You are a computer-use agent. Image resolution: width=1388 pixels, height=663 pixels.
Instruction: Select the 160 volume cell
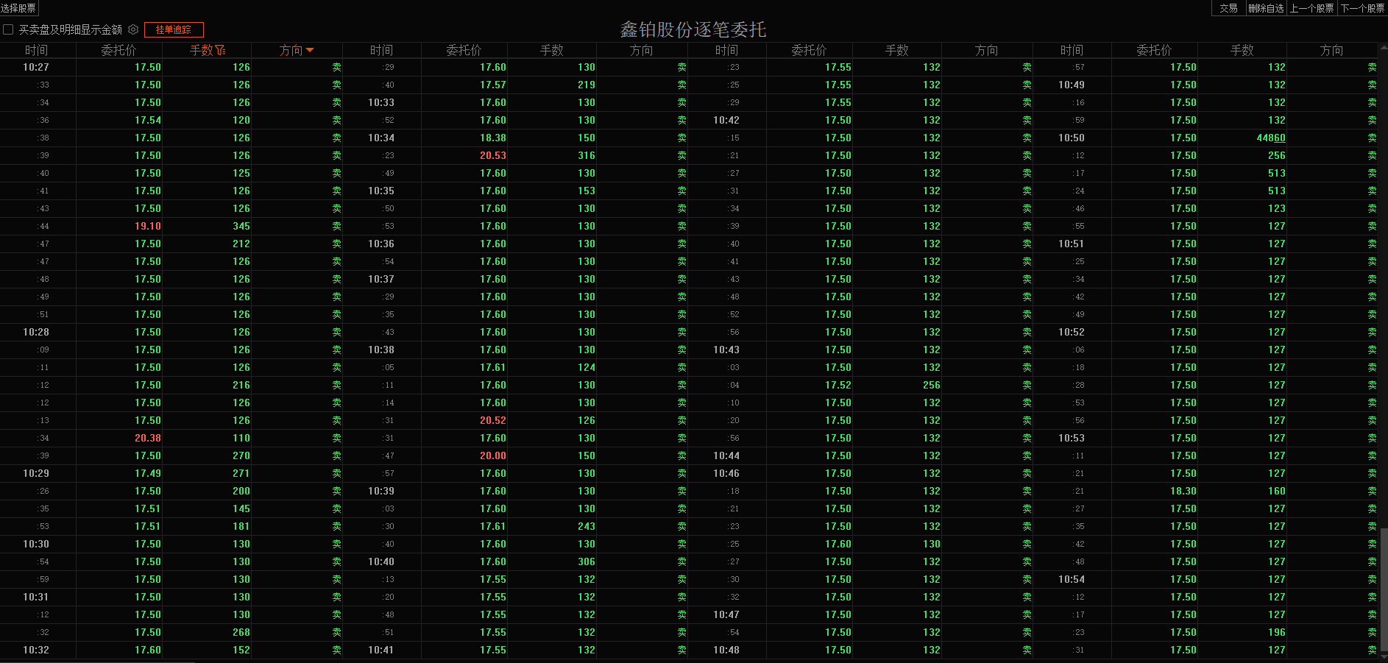click(1277, 491)
